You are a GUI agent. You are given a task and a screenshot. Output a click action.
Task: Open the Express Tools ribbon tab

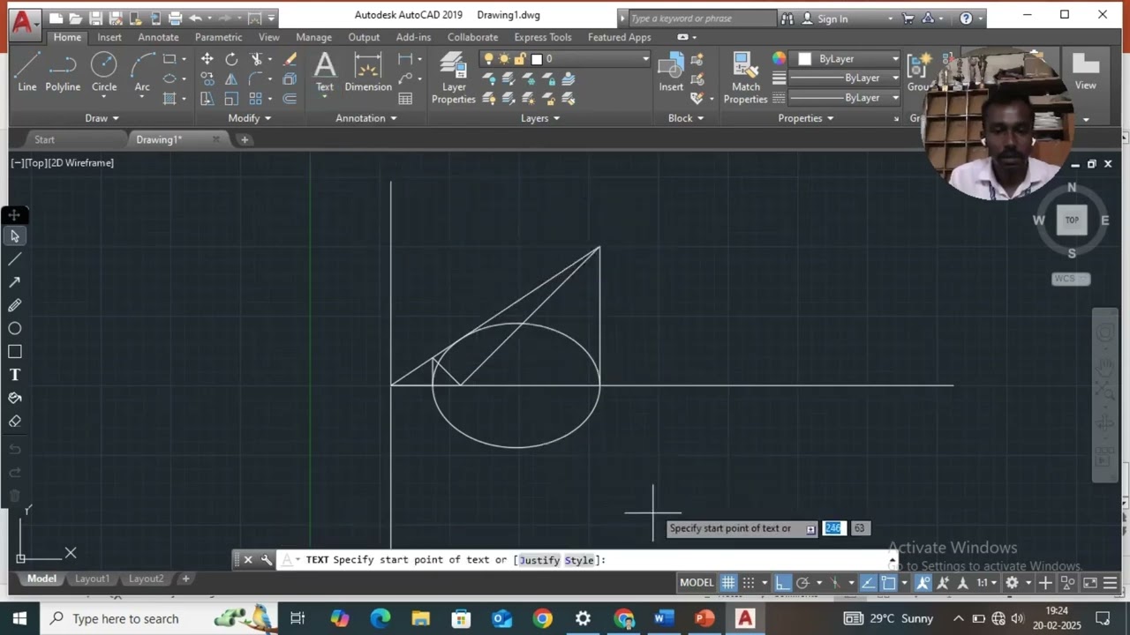[x=542, y=37]
